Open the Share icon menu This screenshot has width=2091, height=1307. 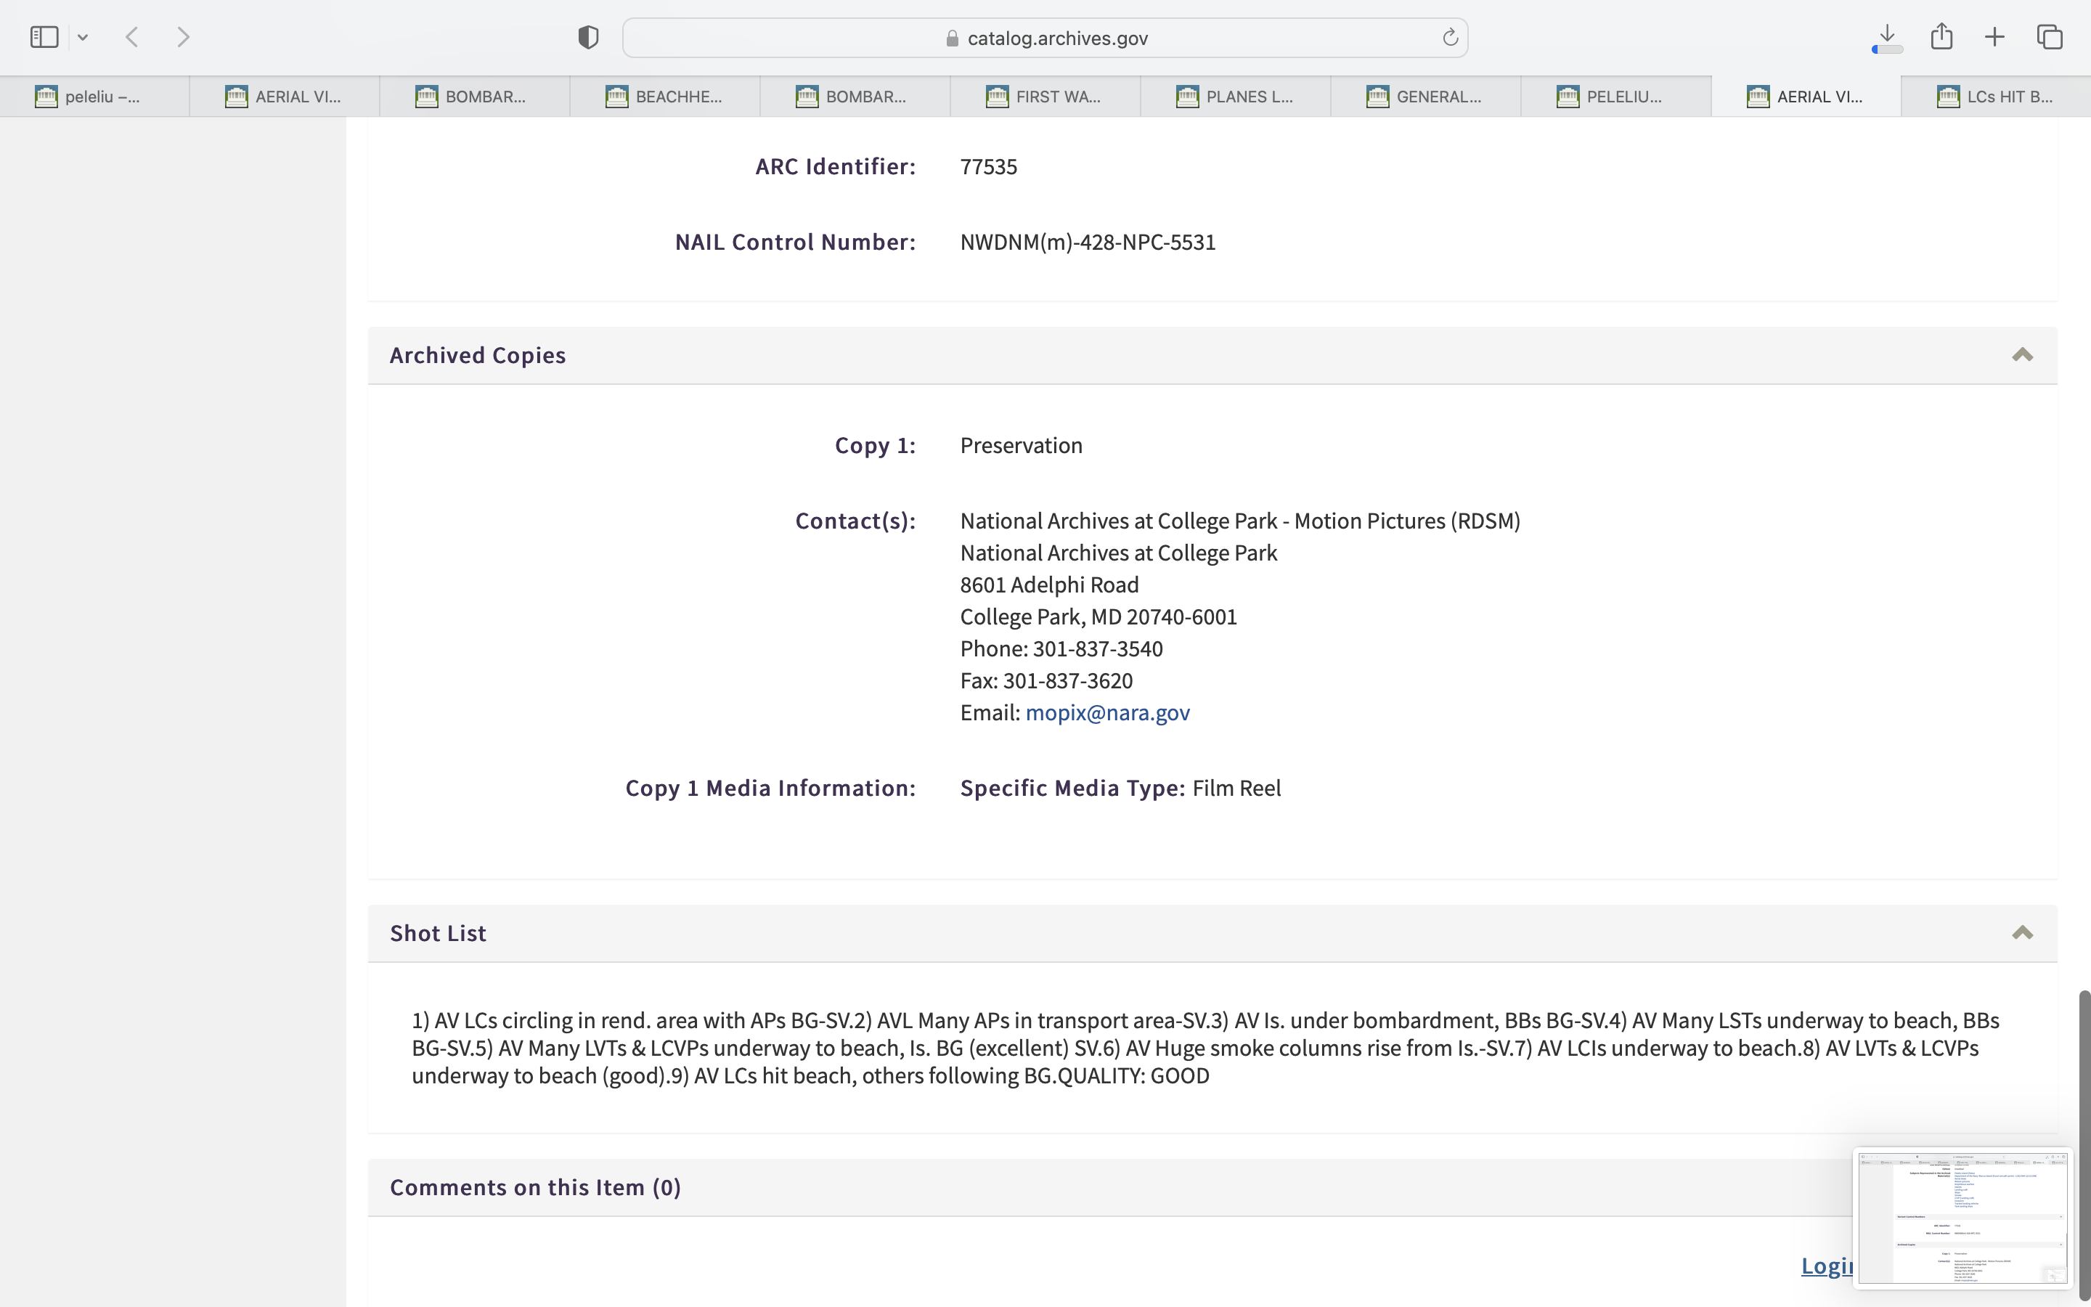click(1941, 37)
